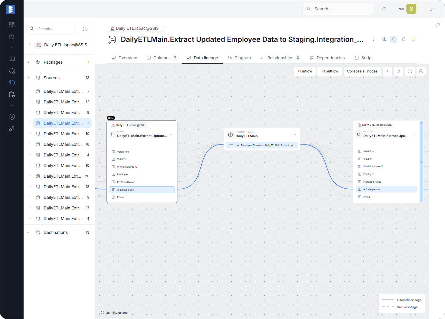Open the Dependencies tab

[327, 58]
